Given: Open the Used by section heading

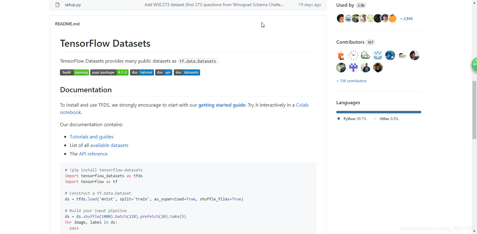Looking at the screenshot, I should [345, 5].
